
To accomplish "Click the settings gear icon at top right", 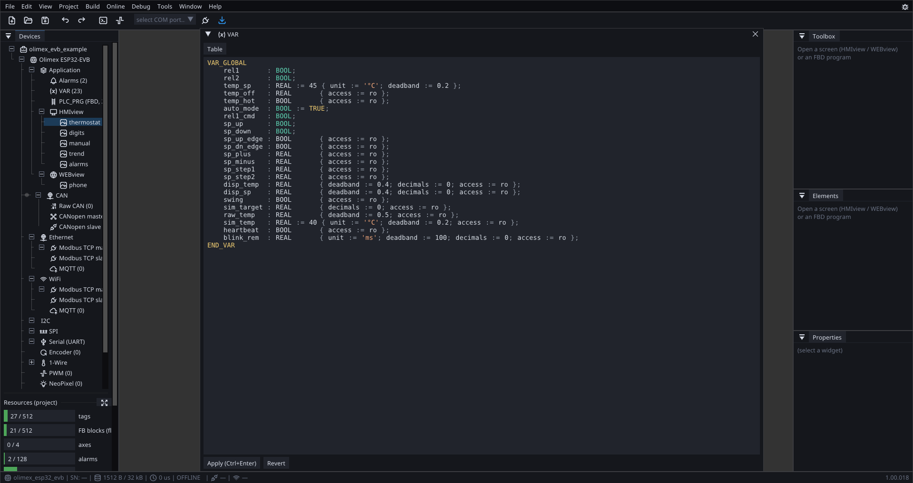I will 905,7.
